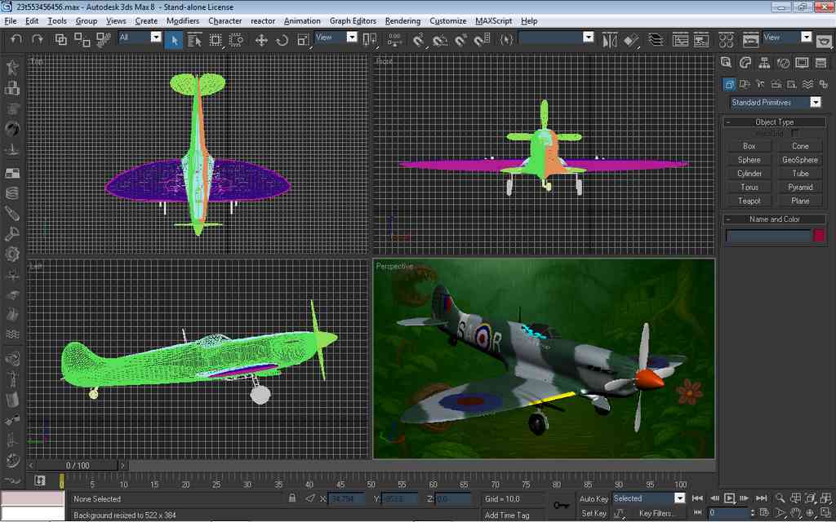Click the Teapot primitive button
The height and width of the screenshot is (522, 836).
pyautogui.click(x=749, y=201)
